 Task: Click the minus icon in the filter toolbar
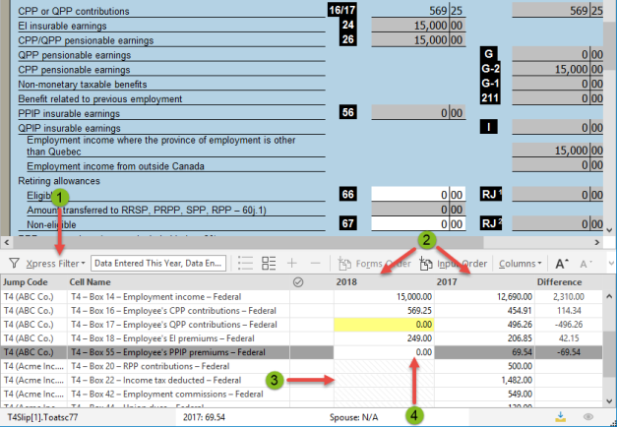point(314,264)
